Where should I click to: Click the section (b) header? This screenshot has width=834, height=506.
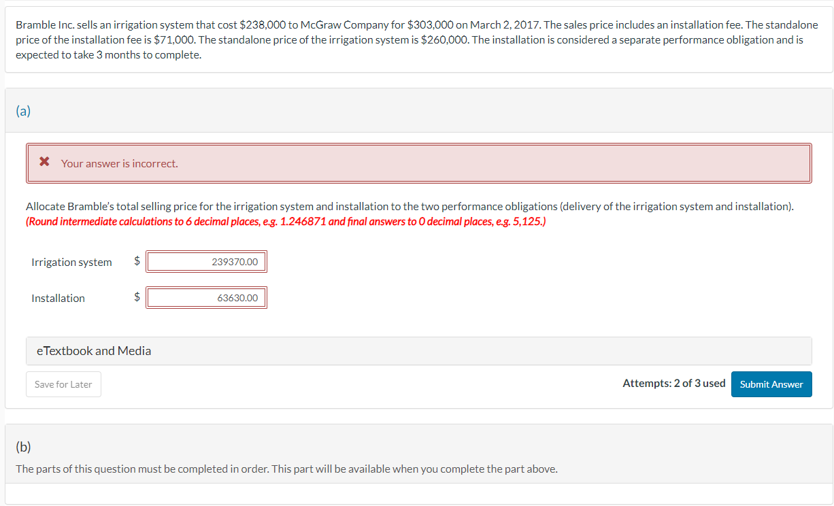coord(24,447)
